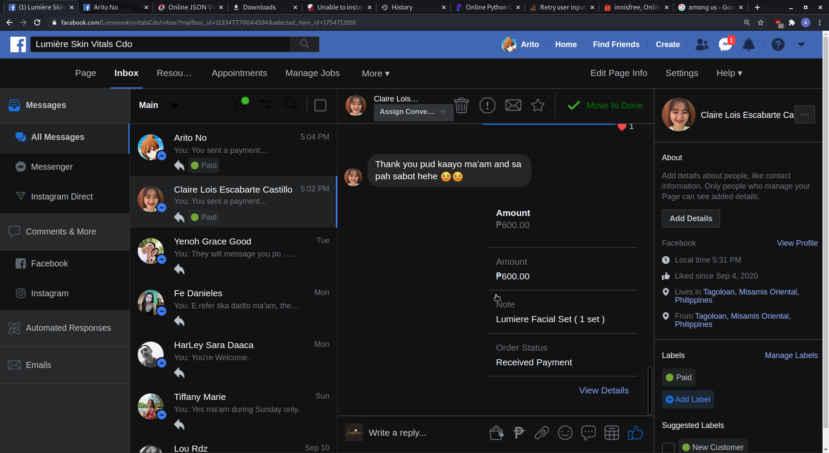
Task: Open Tiffany Marie conversation
Action: [233, 409]
